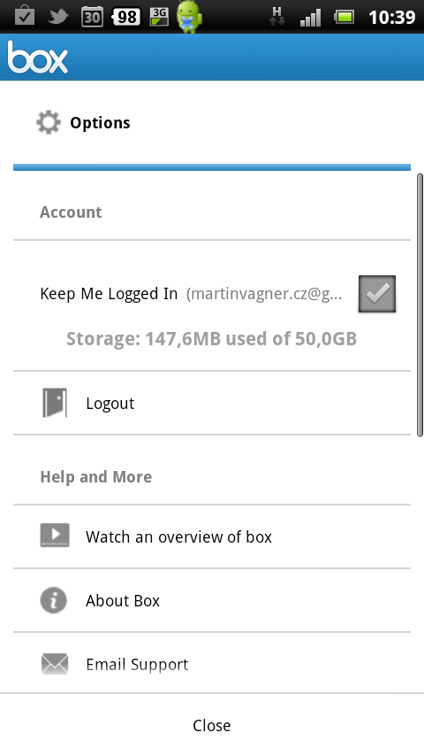The height and width of the screenshot is (756, 424).
Task: Select the About Box entry
Action: click(212, 600)
